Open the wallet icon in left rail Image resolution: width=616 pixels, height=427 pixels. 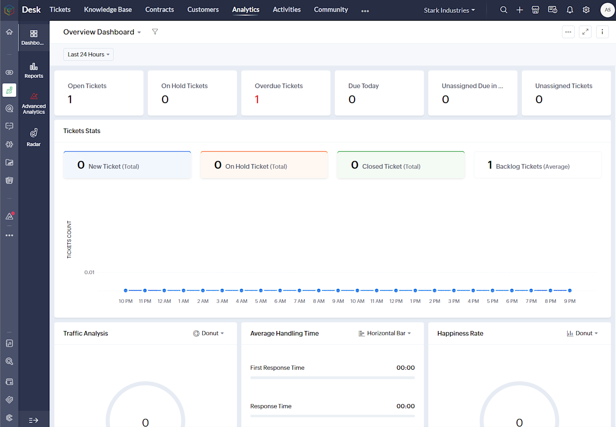click(x=9, y=382)
